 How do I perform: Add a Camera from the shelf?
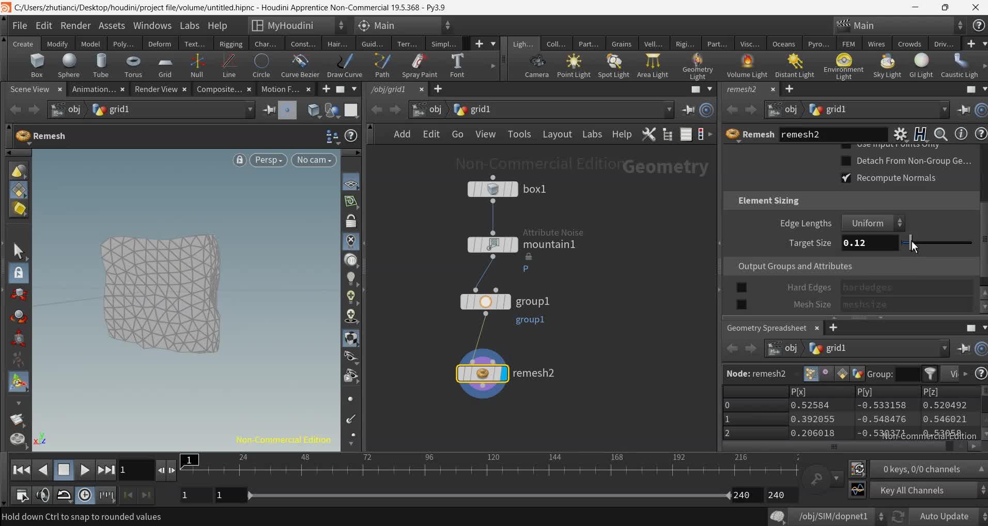[536, 66]
